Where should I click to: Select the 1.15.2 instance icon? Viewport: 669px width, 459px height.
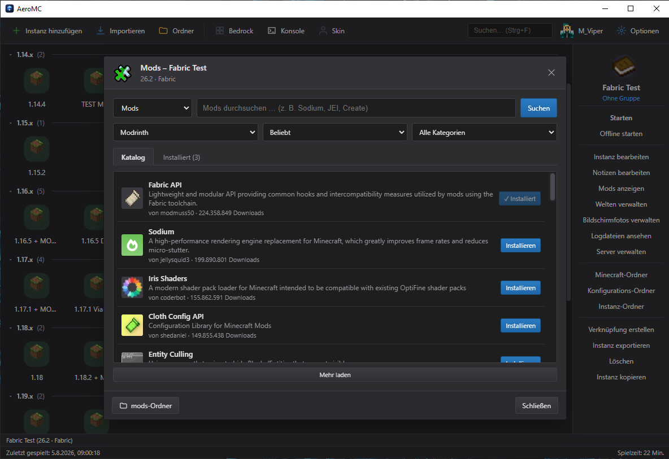[x=37, y=149]
